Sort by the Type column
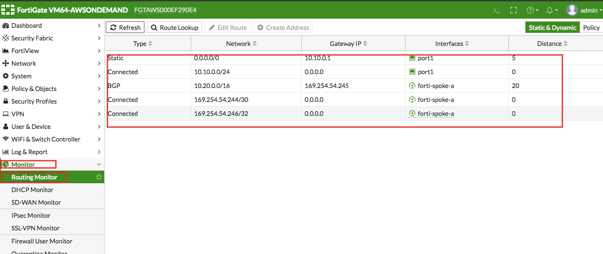 tap(143, 44)
